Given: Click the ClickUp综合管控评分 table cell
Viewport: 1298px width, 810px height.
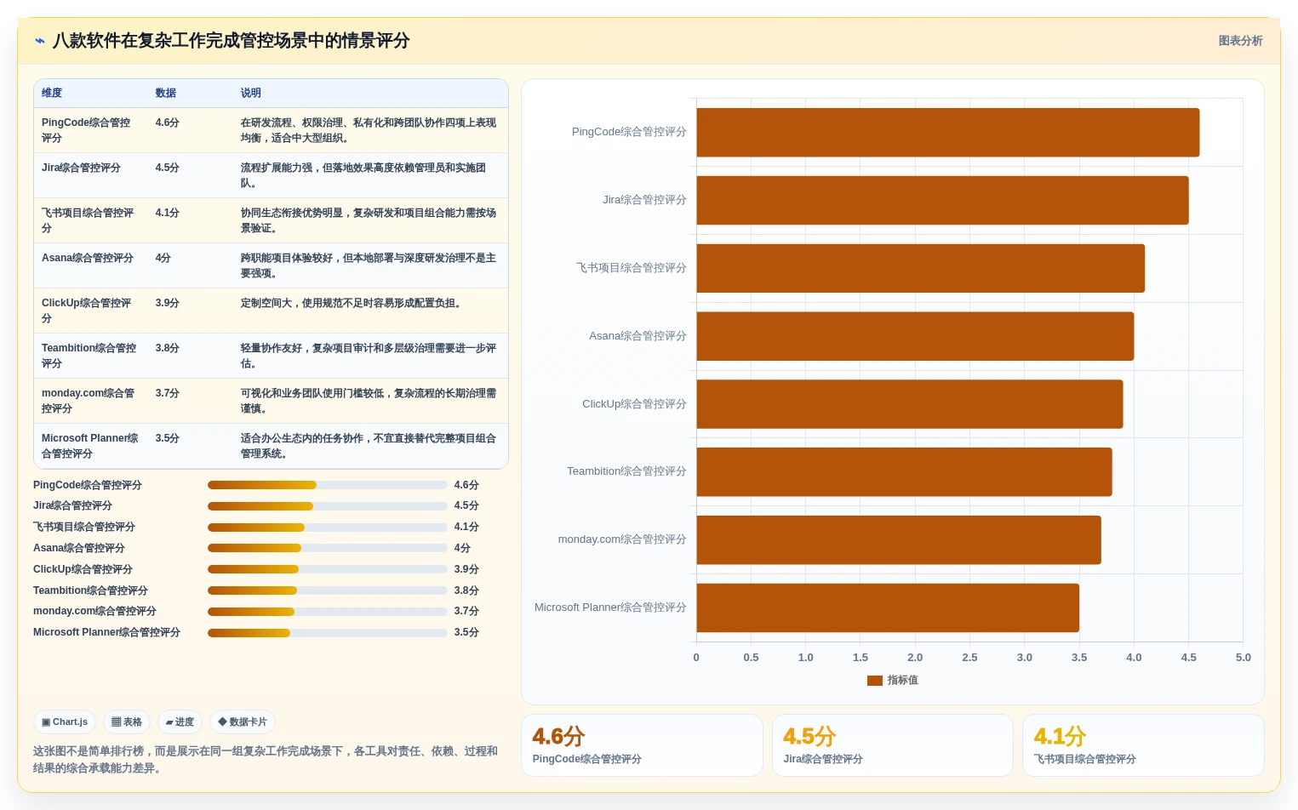Looking at the screenshot, I should coord(89,311).
